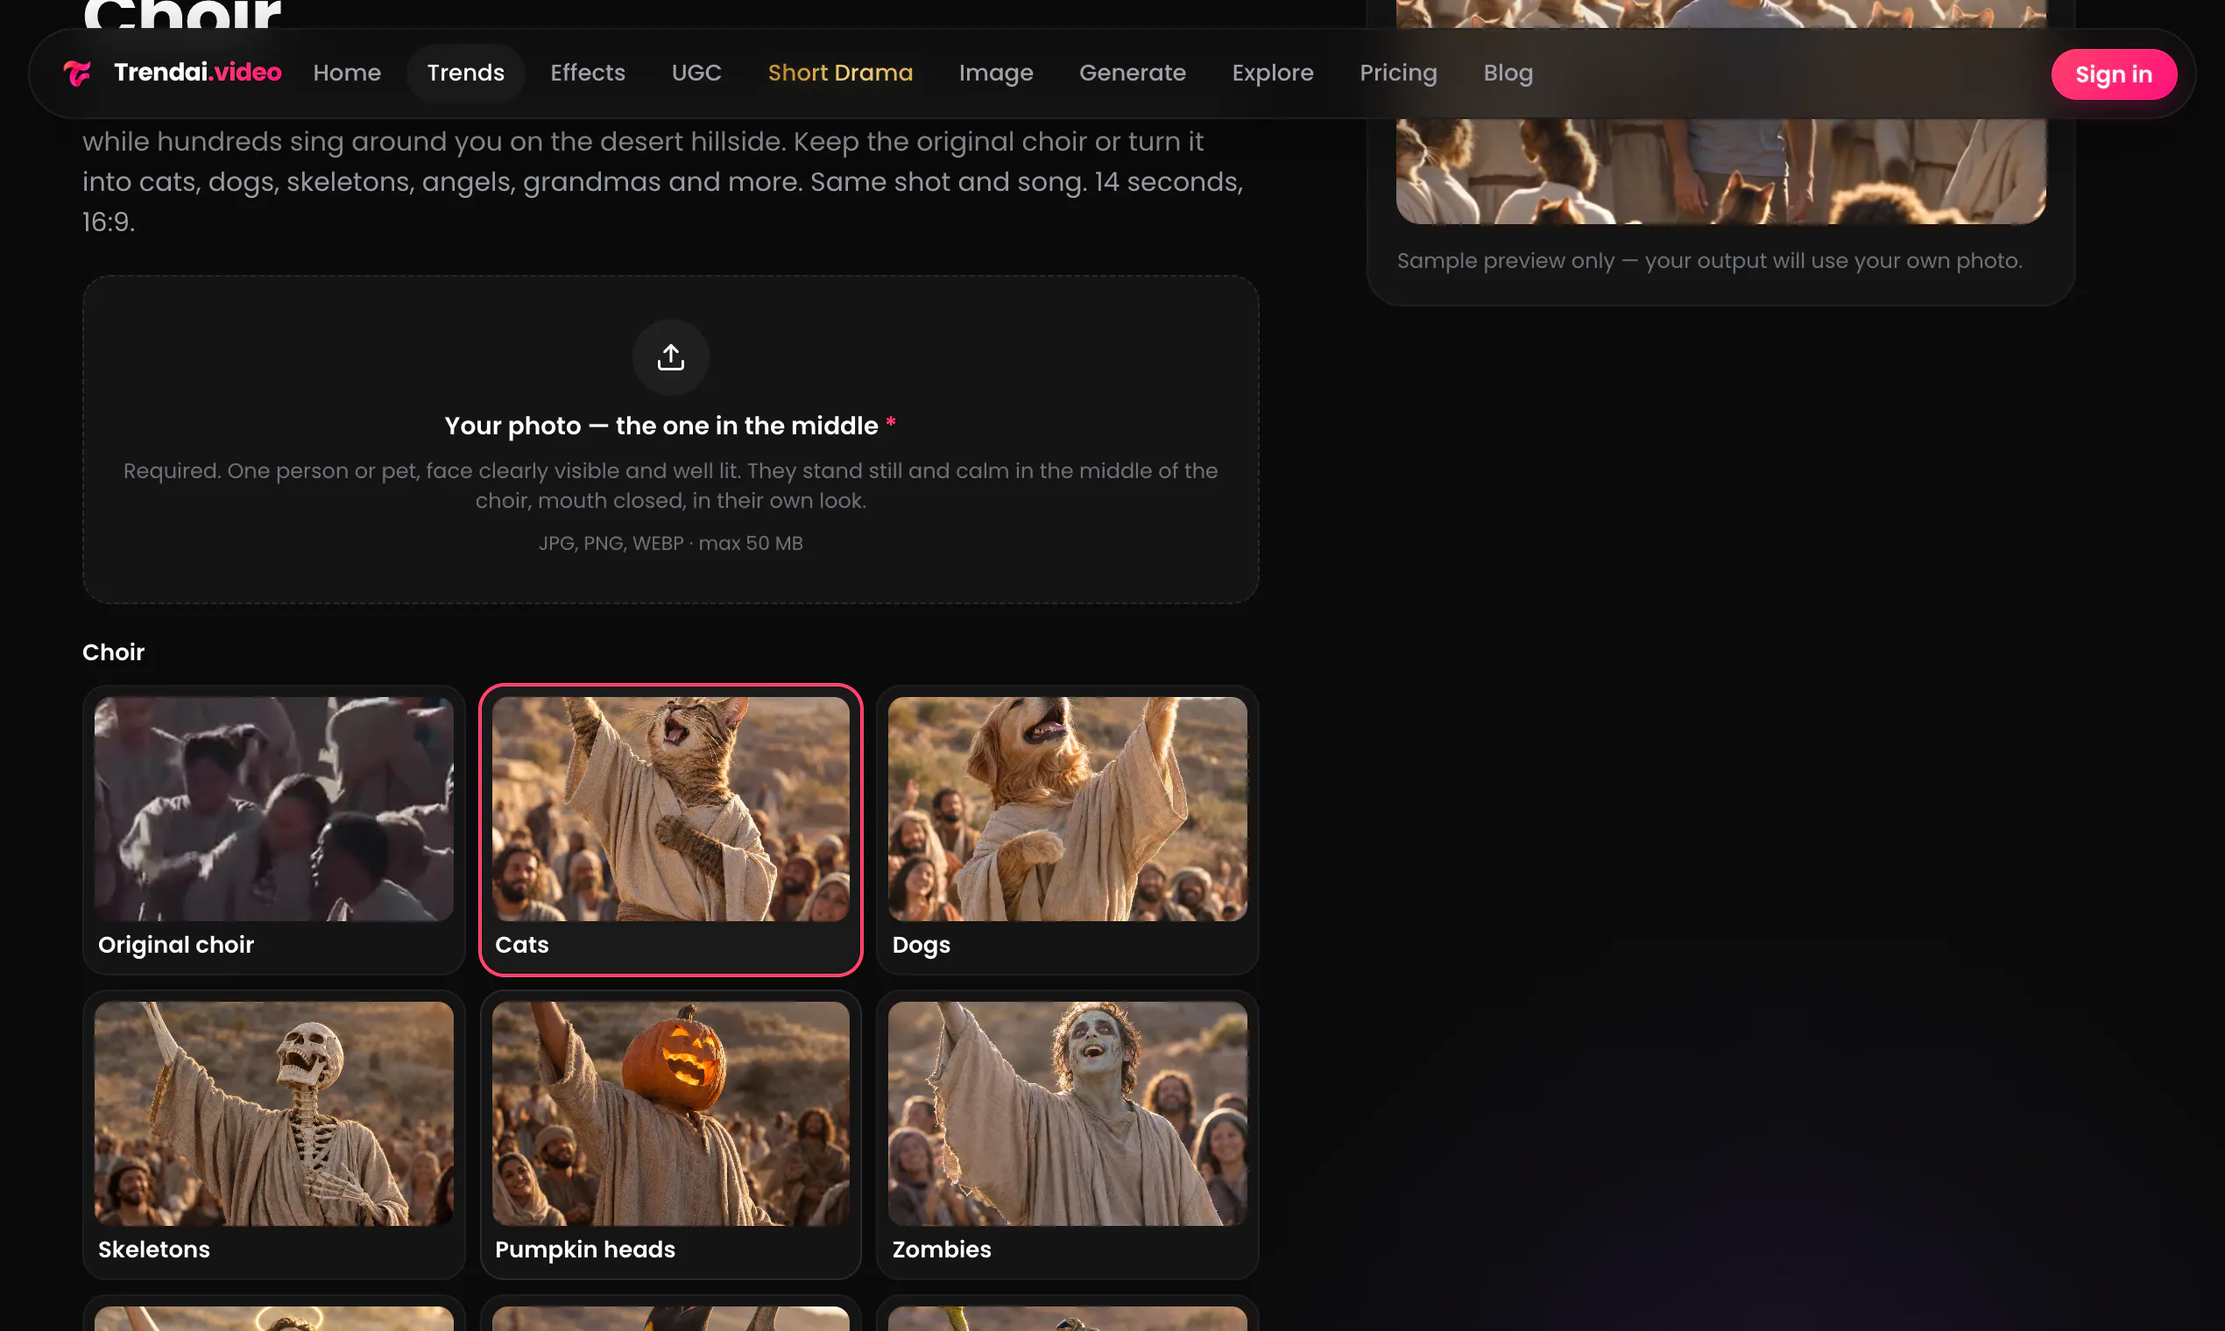Click the sample preview video thumbnail

coord(1720,112)
